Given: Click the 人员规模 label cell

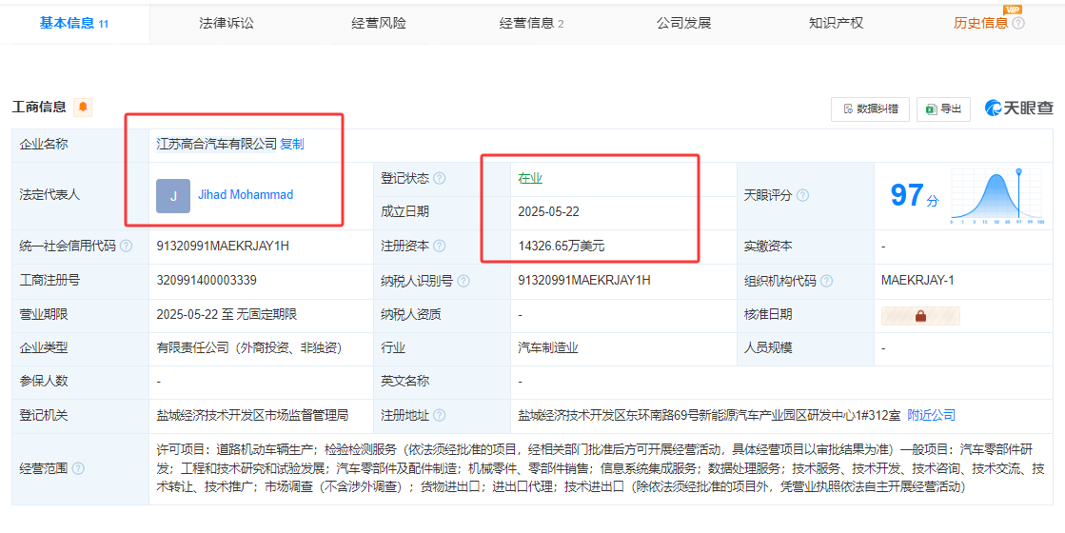Looking at the screenshot, I should pyautogui.click(x=805, y=348).
